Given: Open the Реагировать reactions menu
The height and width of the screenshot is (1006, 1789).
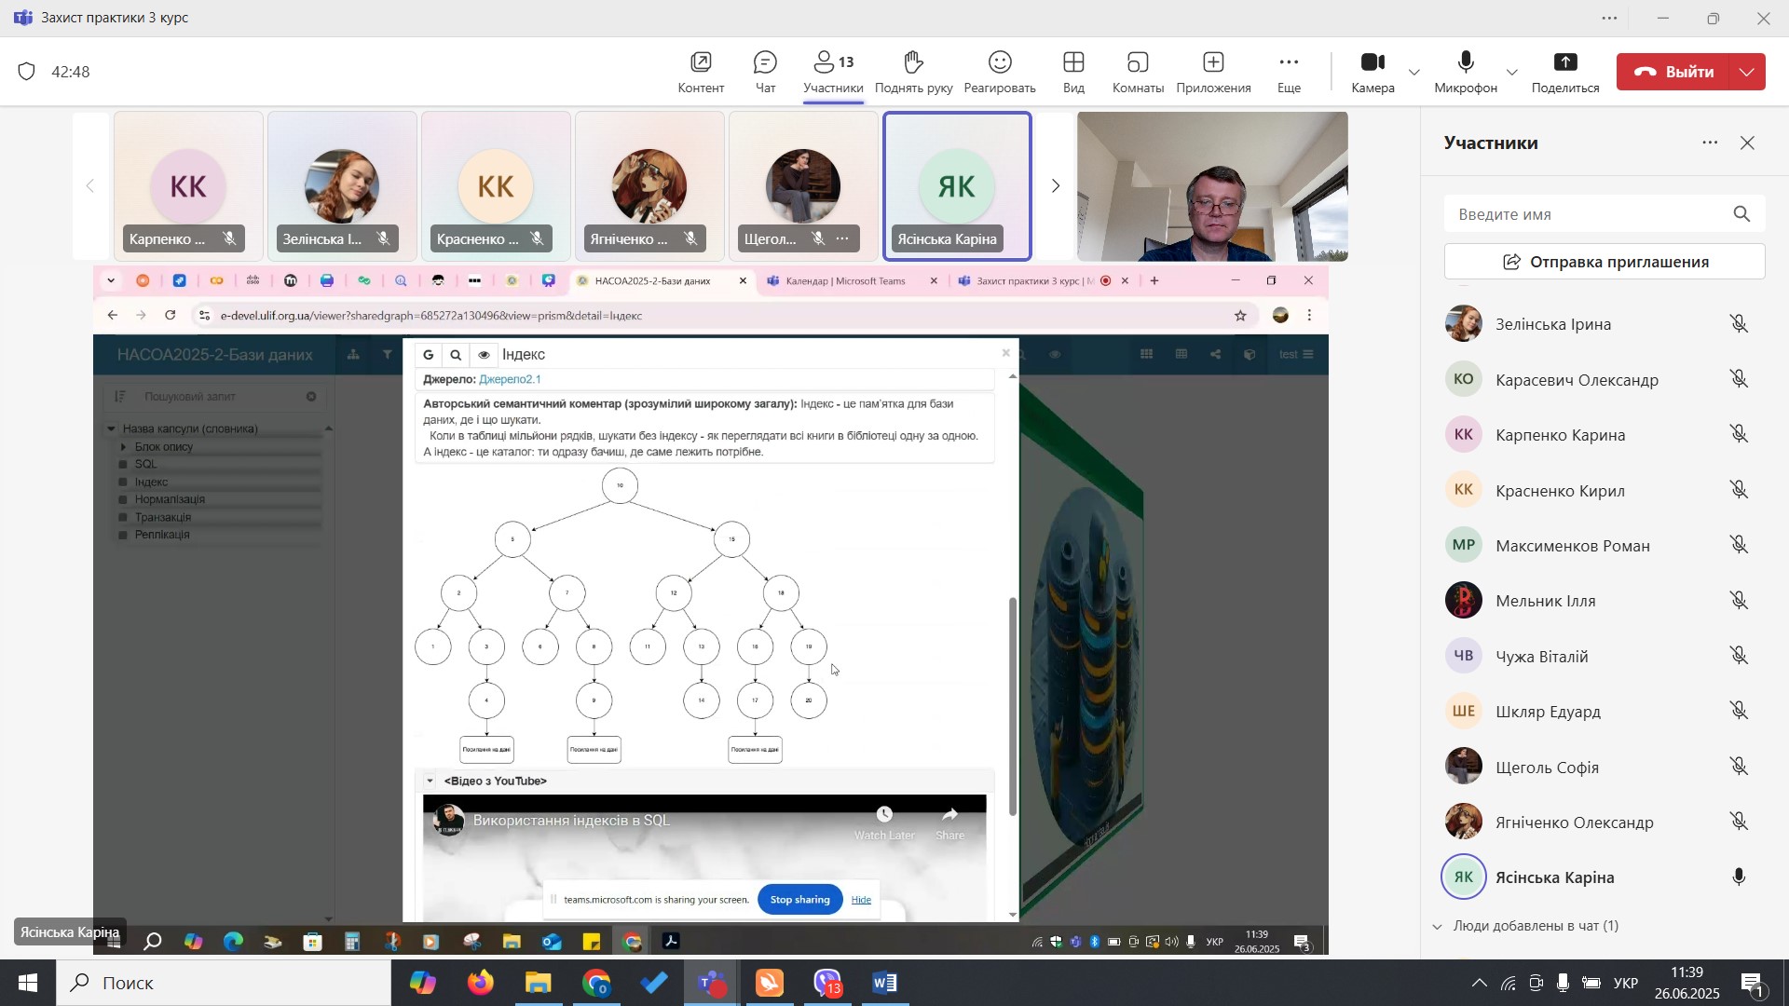Looking at the screenshot, I should point(999,73).
